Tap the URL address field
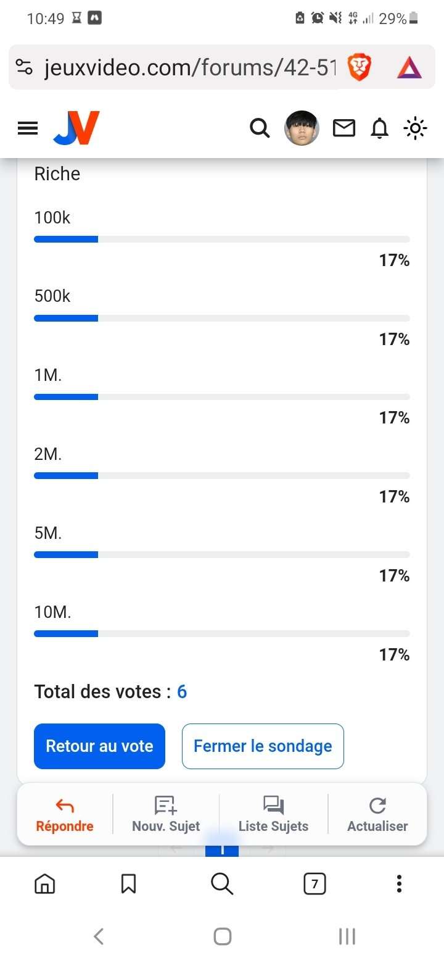 [190, 68]
